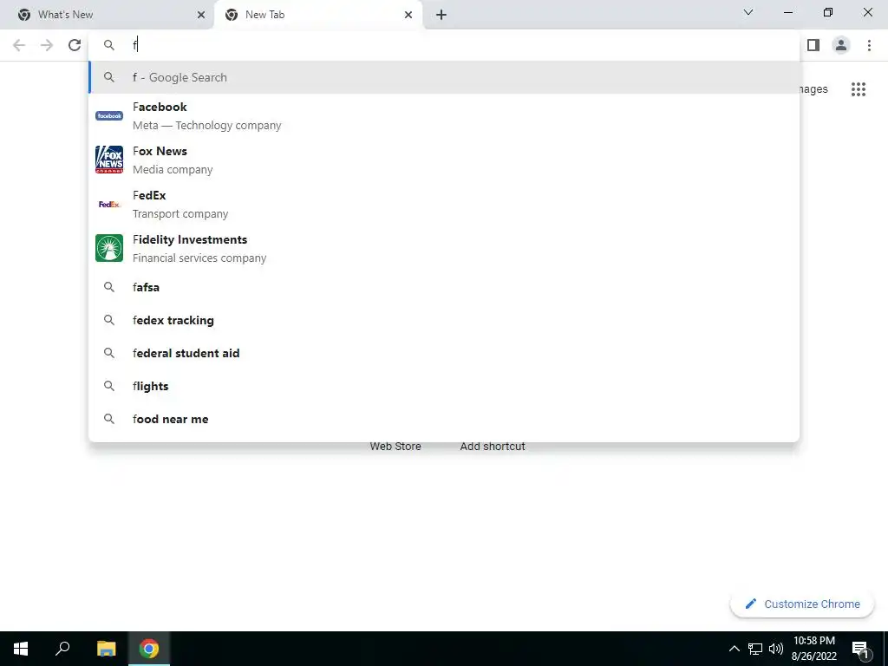The image size is (888, 666).
Task: Select the New Tab tab
Action: [318, 15]
